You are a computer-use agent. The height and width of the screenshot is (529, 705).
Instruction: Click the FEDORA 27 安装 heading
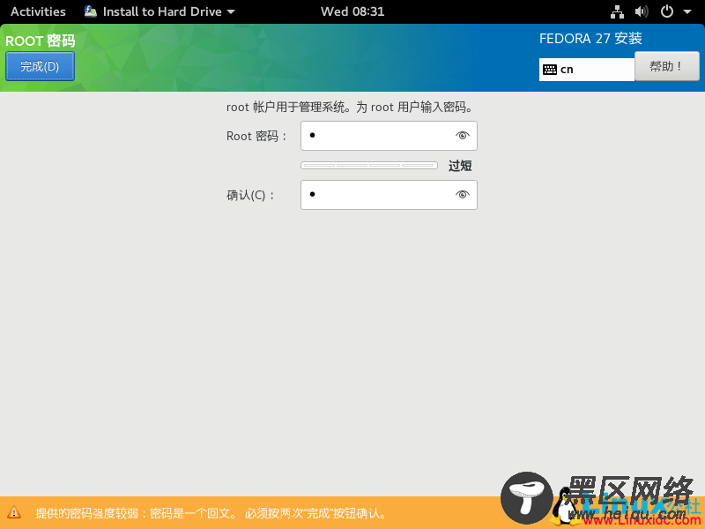[590, 39]
